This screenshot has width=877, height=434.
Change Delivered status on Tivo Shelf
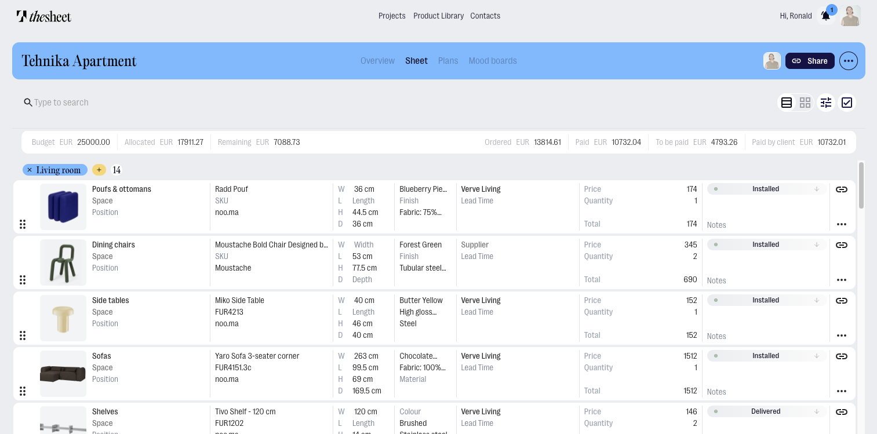(x=766, y=411)
